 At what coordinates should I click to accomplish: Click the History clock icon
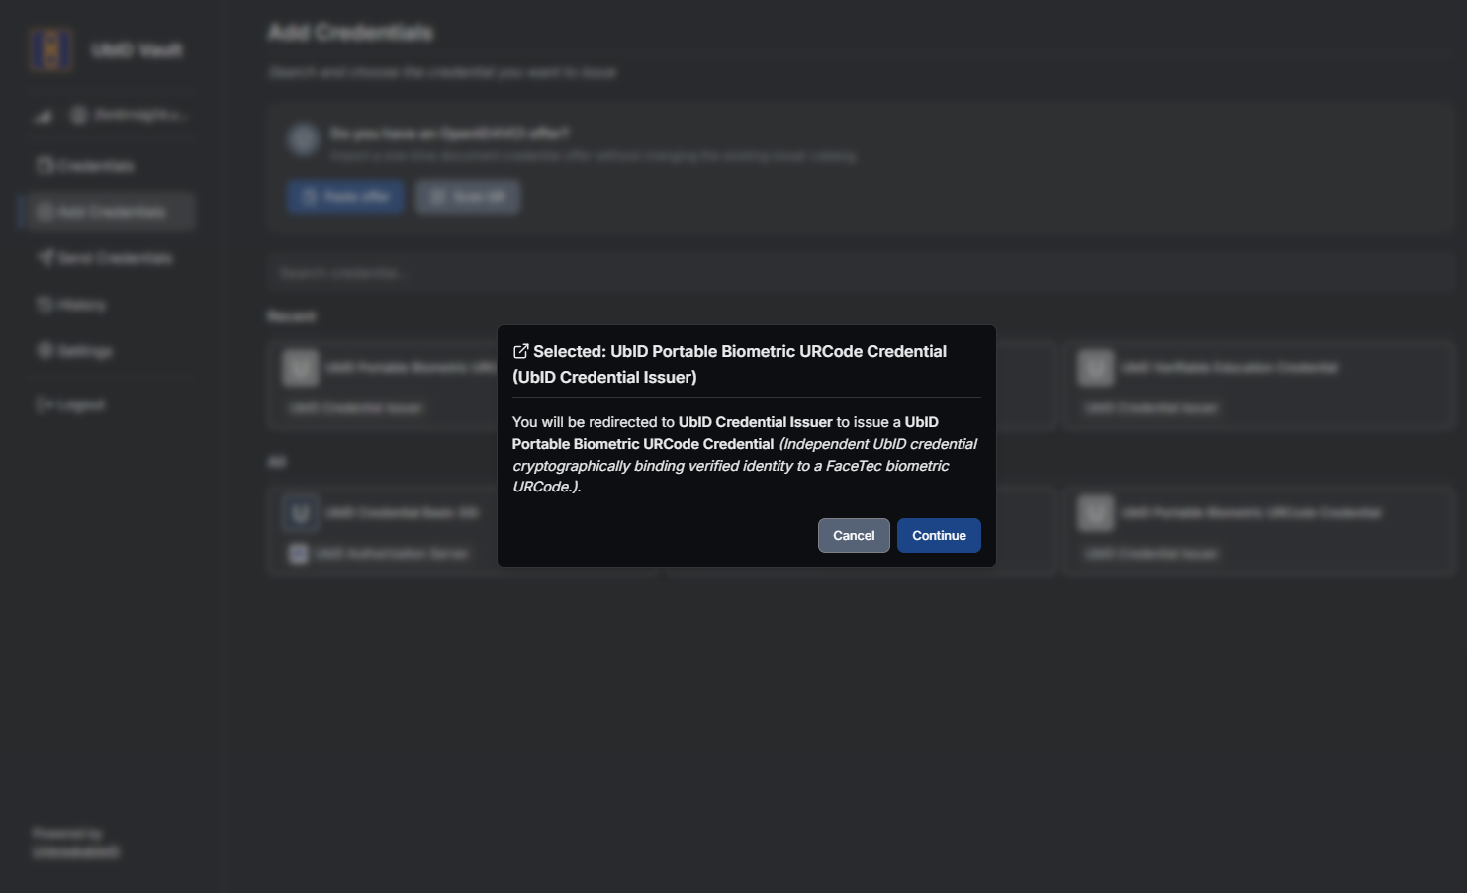[45, 305]
